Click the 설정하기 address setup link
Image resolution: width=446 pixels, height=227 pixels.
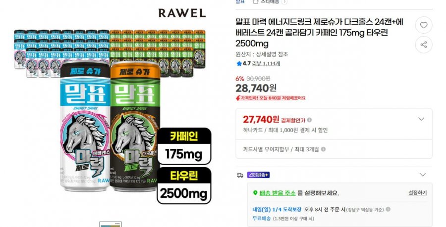point(418,193)
